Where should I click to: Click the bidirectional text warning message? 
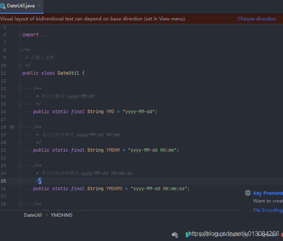pos(92,19)
